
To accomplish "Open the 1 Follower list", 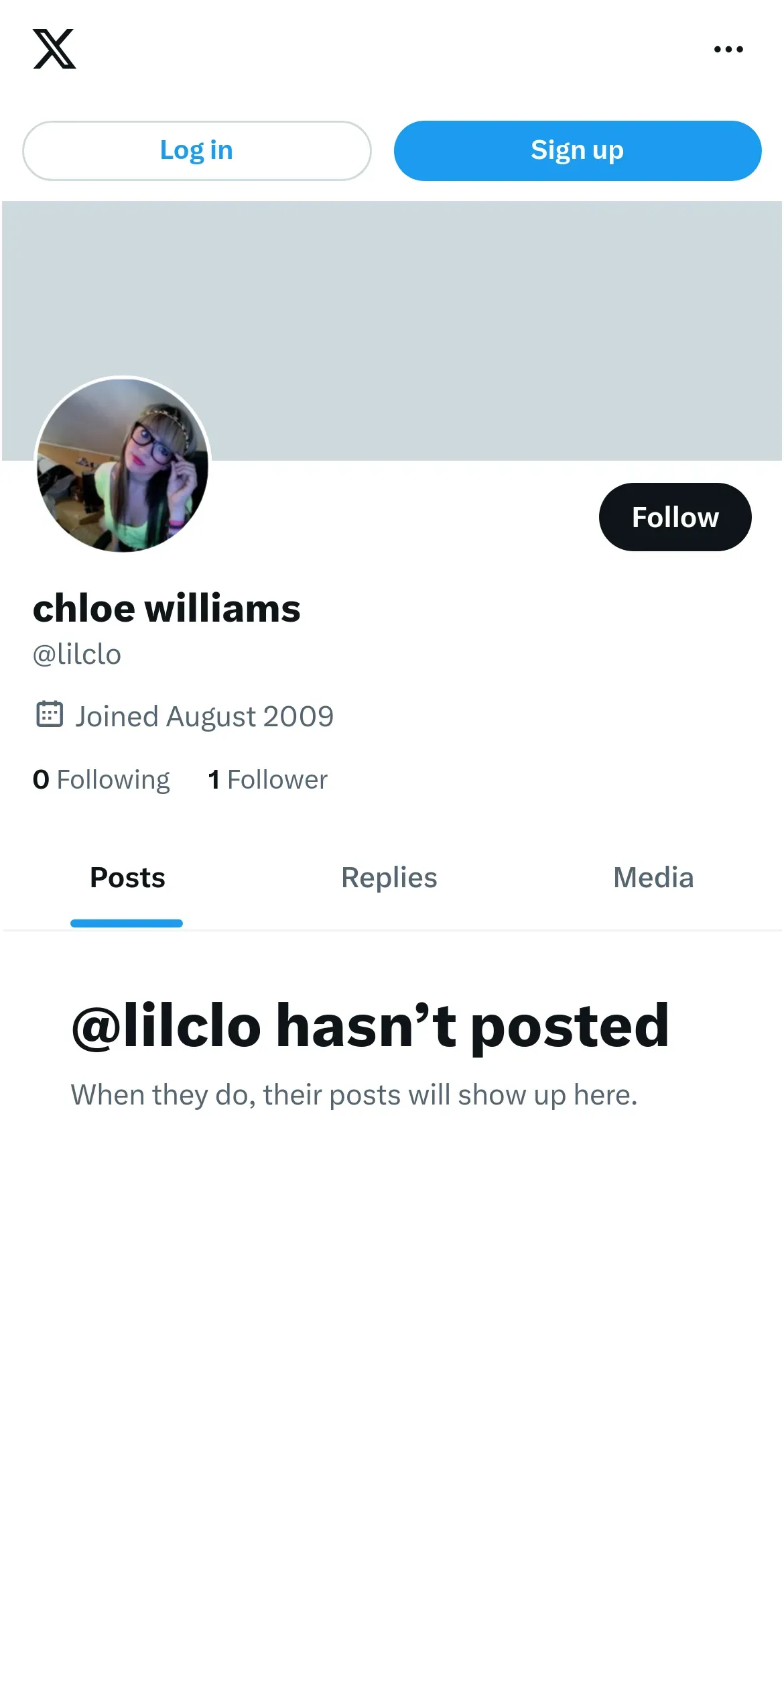I will click(x=267, y=779).
